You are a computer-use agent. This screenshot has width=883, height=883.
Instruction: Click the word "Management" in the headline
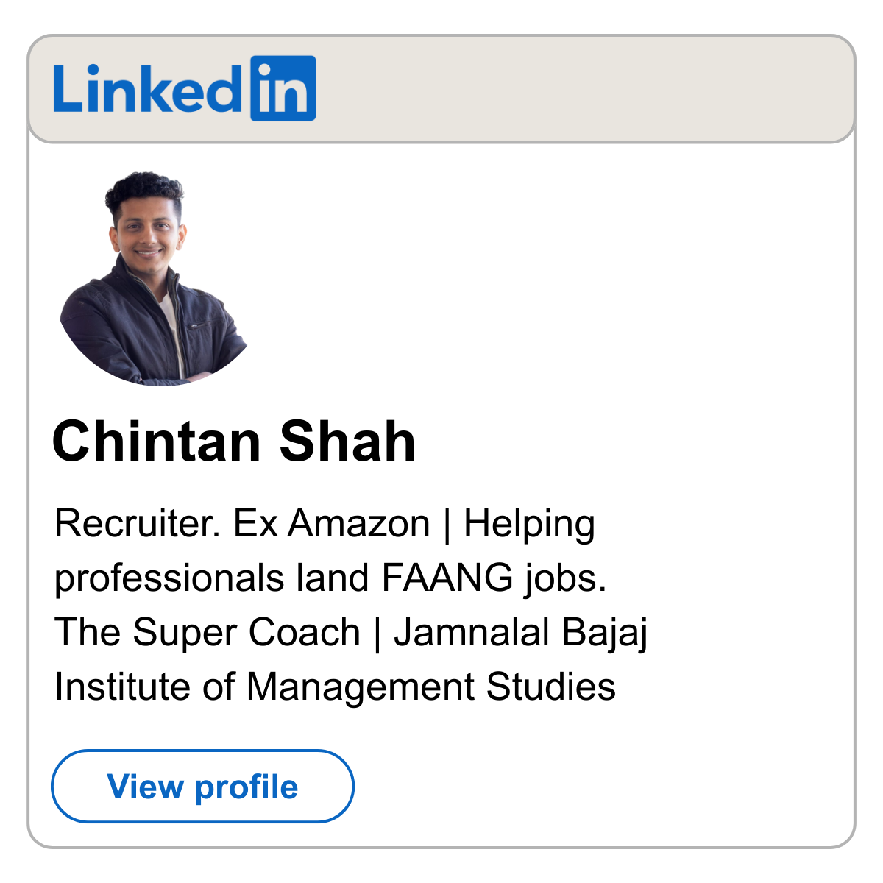(x=361, y=688)
